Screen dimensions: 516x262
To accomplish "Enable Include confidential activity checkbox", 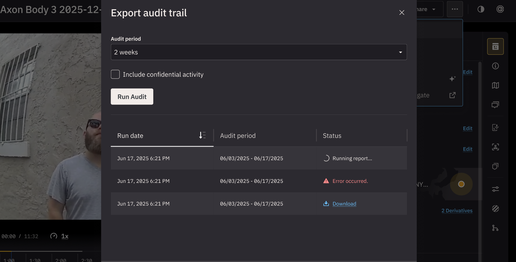I will coord(115,74).
